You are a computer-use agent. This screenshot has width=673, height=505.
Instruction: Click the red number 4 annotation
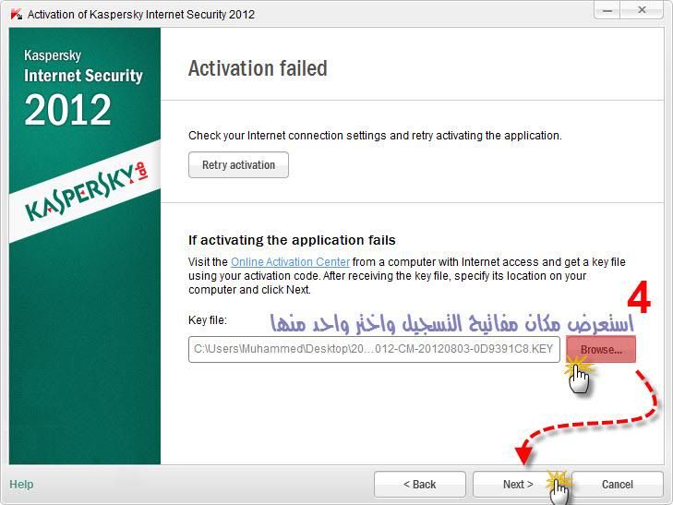(x=639, y=298)
